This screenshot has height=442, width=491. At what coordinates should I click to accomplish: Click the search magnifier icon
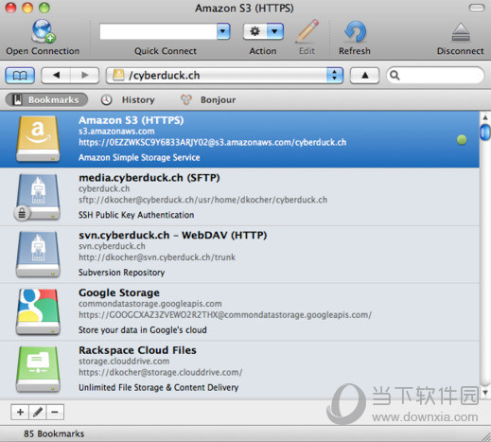(395, 76)
